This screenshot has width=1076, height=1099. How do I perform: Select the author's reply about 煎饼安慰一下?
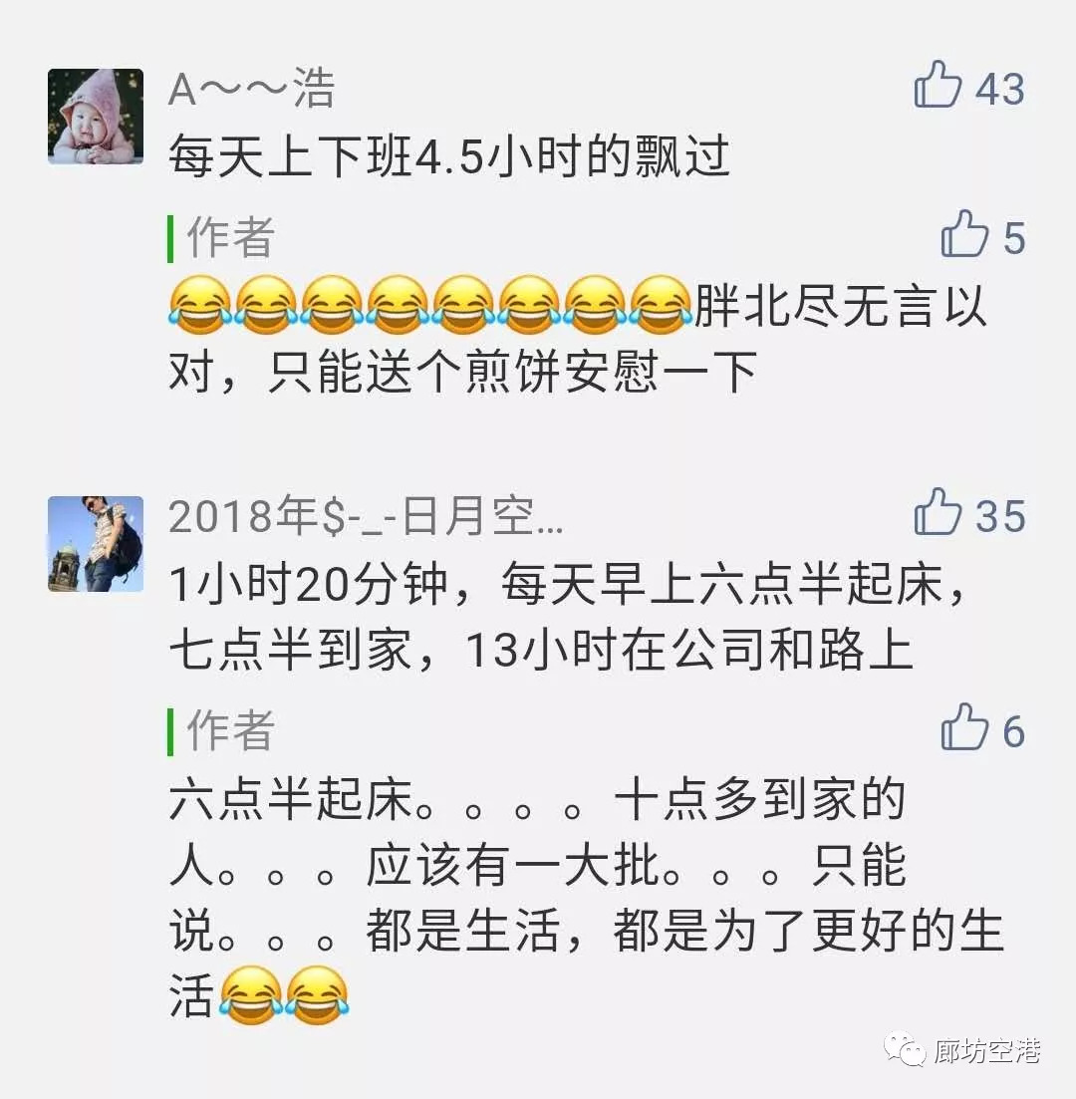[578, 339]
